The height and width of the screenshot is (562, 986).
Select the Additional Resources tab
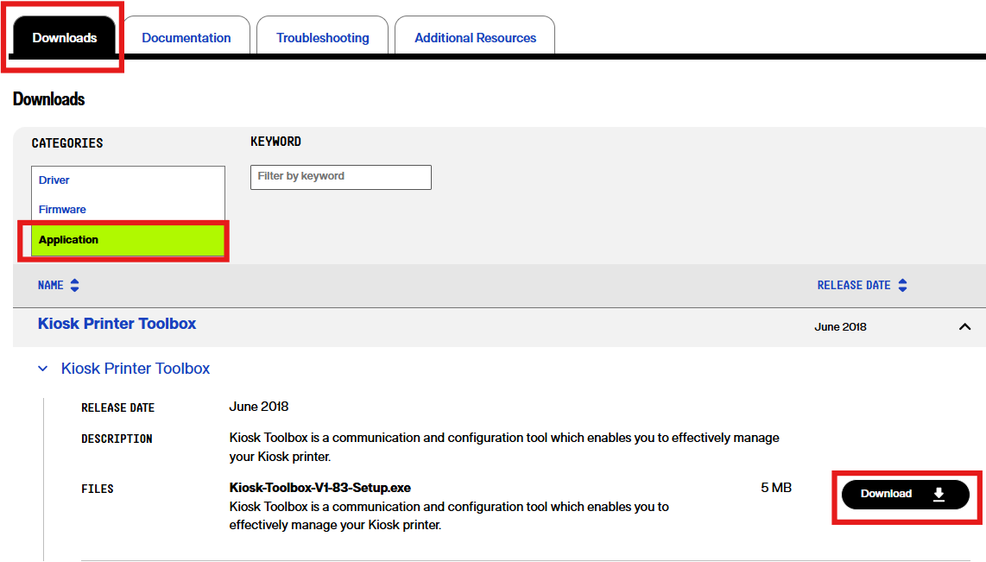coord(475,38)
